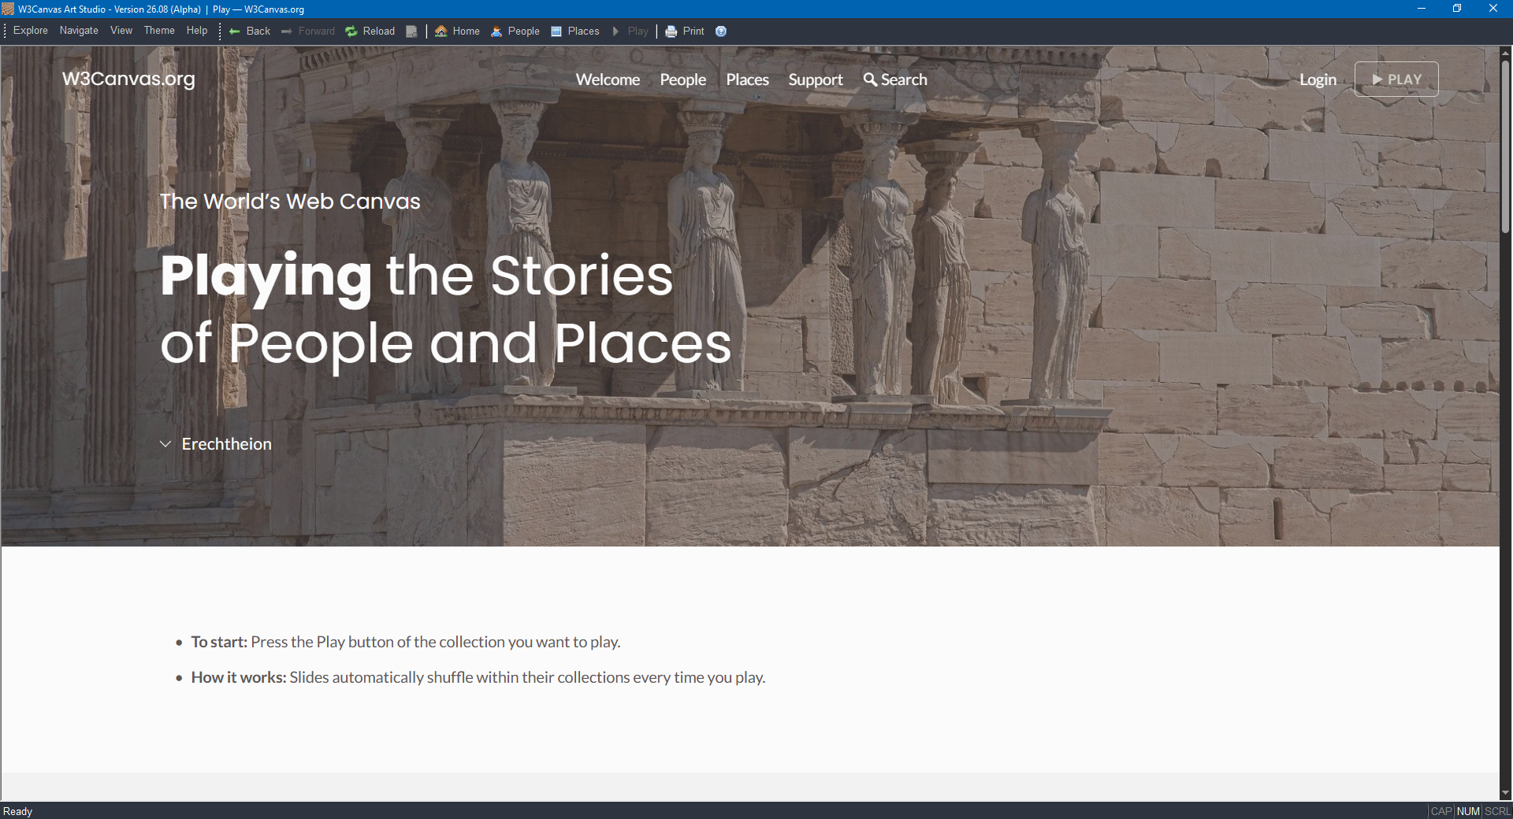This screenshot has width=1513, height=819.
Task: Open the Places link in site navigation
Action: pyautogui.click(x=747, y=80)
